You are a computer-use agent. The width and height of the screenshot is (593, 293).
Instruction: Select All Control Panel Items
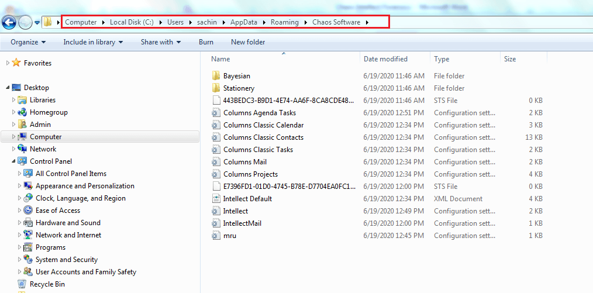pos(71,174)
